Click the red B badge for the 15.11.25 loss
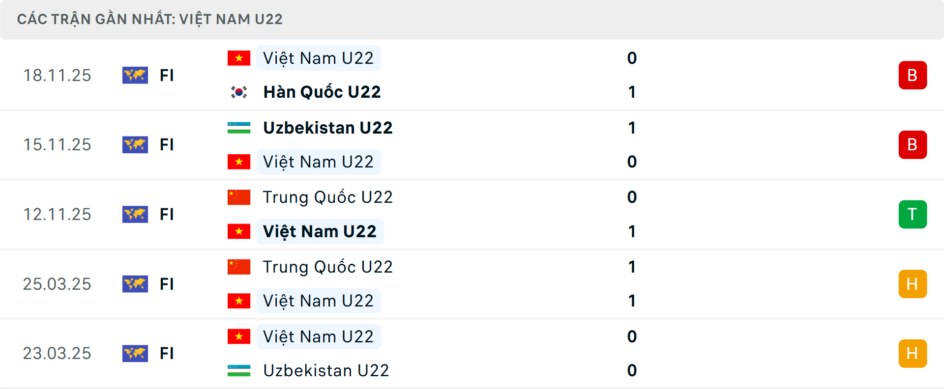The height and width of the screenshot is (389, 944). click(x=913, y=144)
